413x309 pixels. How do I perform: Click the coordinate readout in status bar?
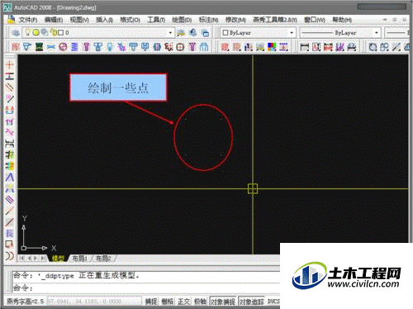(x=94, y=302)
